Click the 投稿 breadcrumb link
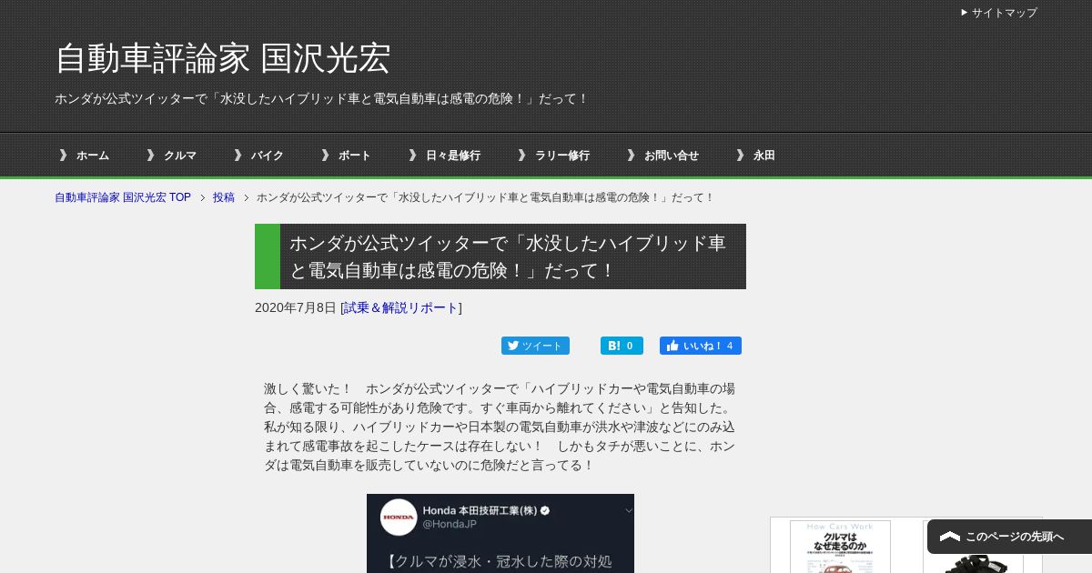1092x573 pixels. click(x=224, y=197)
